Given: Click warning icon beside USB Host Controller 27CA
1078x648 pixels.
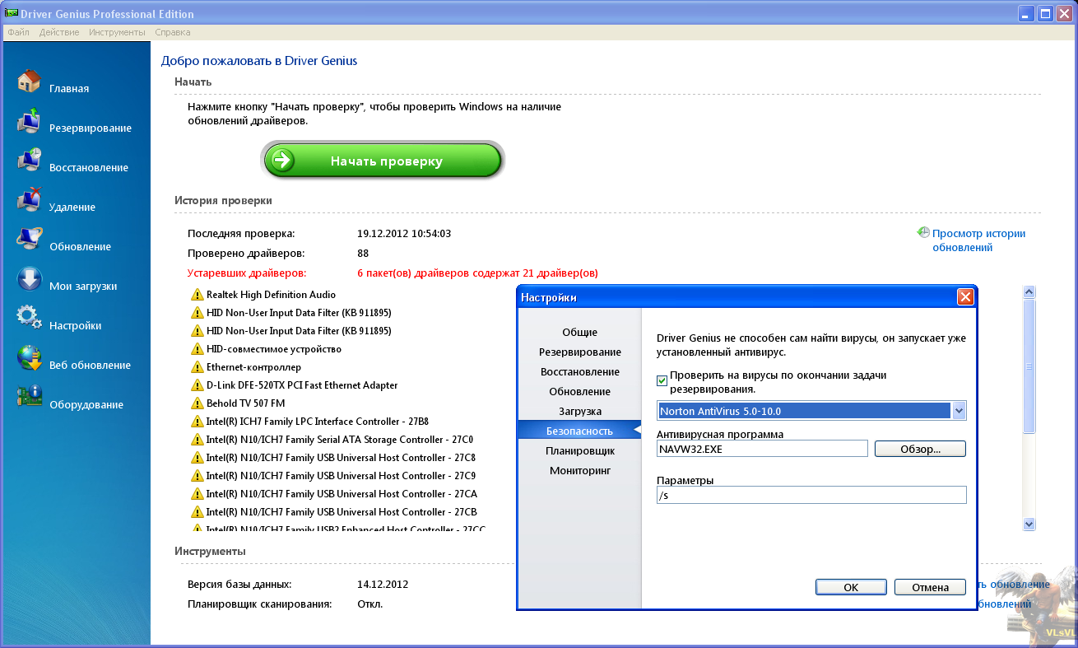Looking at the screenshot, I should pos(197,494).
